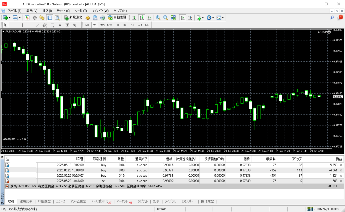The height and width of the screenshot is (212, 345).
Task: Toggle the 自動売買 auto trading button
Action: pyautogui.click(x=117, y=17)
